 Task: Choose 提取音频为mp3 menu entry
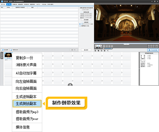27,112
